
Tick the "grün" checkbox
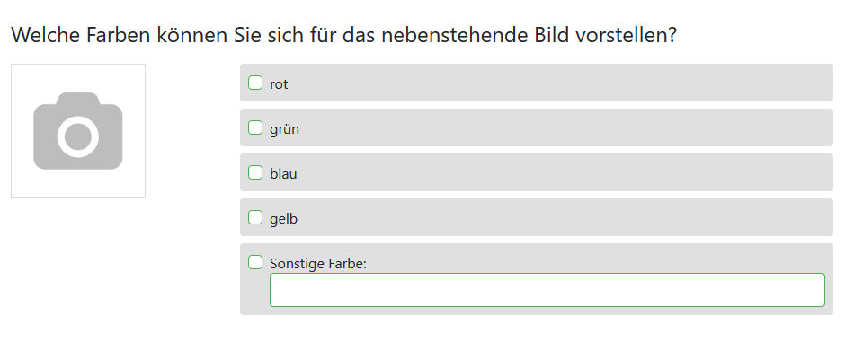coord(255,127)
